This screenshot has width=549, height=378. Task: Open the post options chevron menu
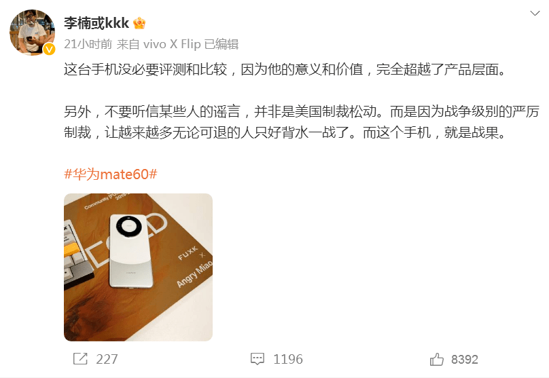(535, 14)
